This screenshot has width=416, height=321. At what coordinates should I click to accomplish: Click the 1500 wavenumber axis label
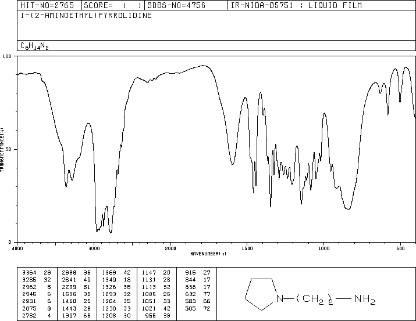click(247, 248)
